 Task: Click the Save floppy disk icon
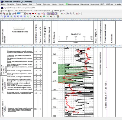(1, 14)
